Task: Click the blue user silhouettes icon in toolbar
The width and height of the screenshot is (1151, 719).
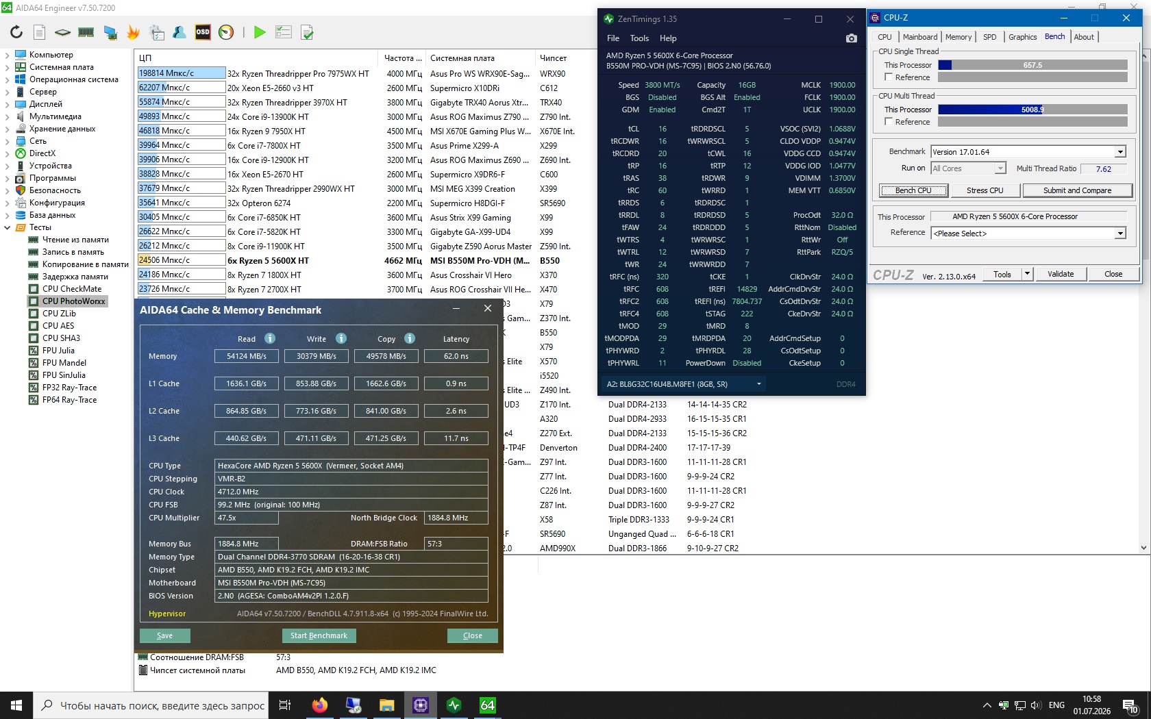Action: pyautogui.click(x=180, y=32)
